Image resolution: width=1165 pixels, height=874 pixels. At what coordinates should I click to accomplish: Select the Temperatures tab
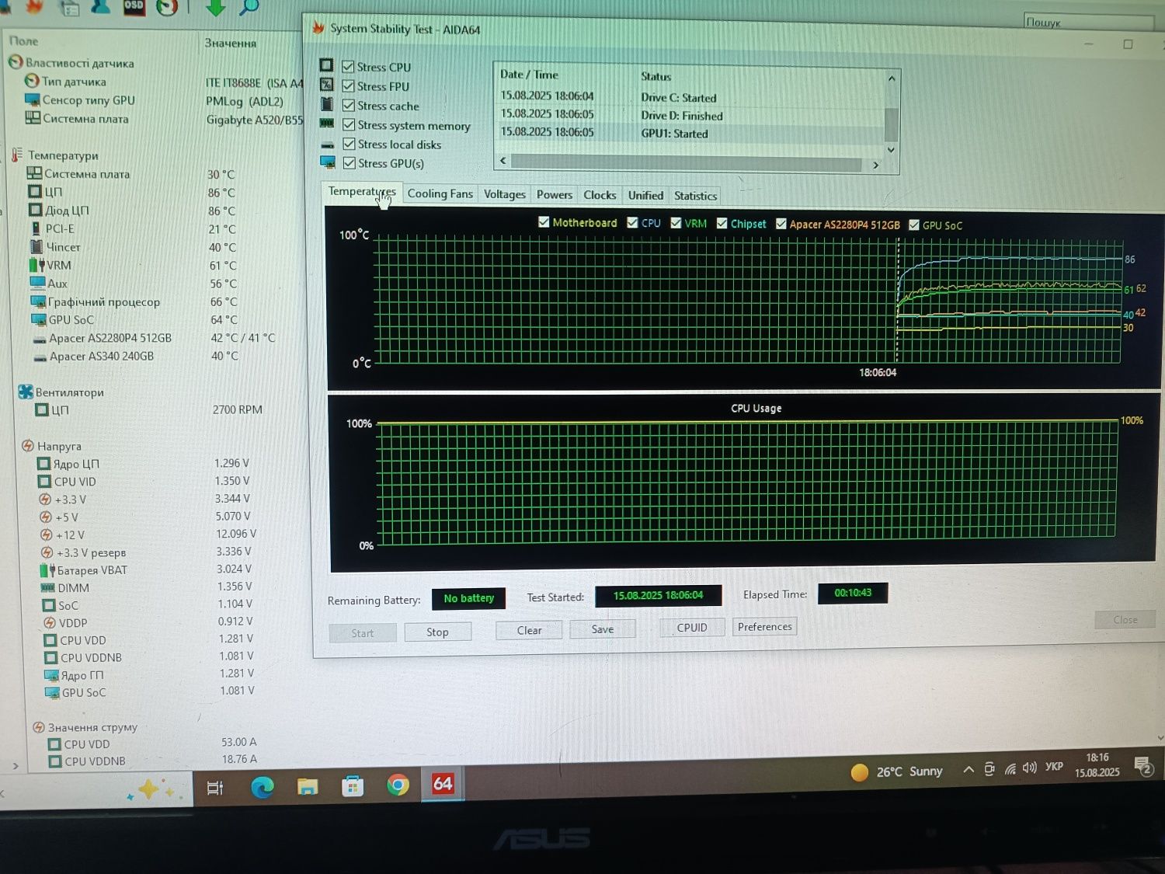tap(361, 192)
